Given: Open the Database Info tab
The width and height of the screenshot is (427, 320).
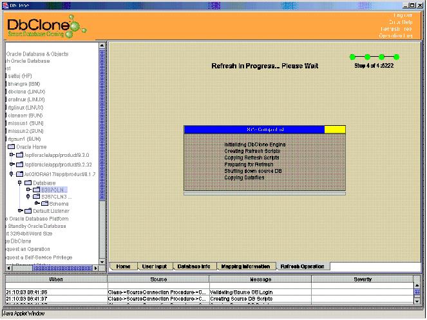Looking at the screenshot, I should coord(194,266).
